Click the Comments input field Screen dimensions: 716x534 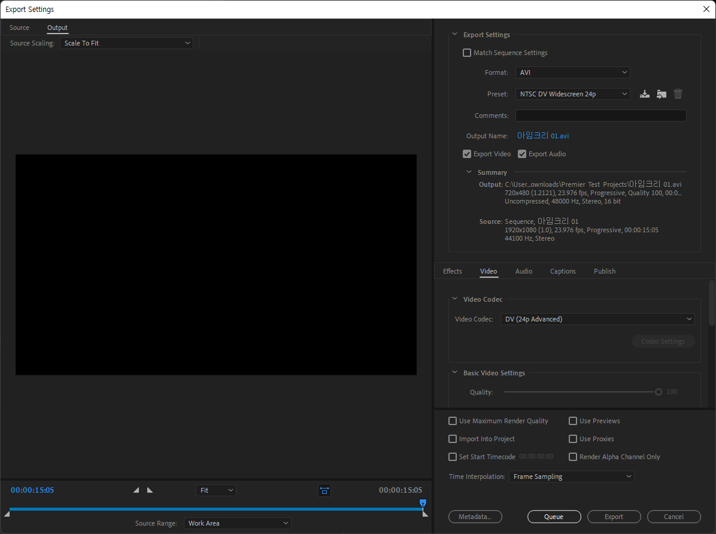point(600,116)
